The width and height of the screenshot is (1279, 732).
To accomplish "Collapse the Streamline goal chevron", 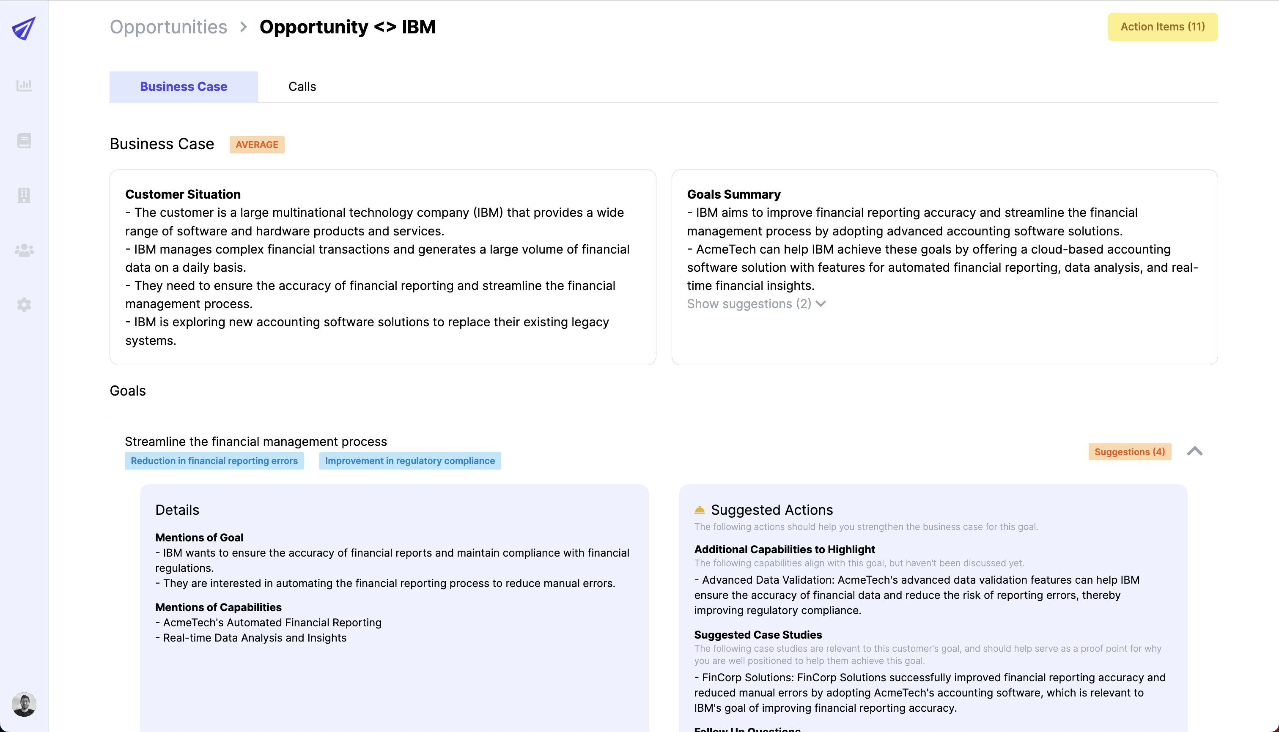I will 1194,451.
